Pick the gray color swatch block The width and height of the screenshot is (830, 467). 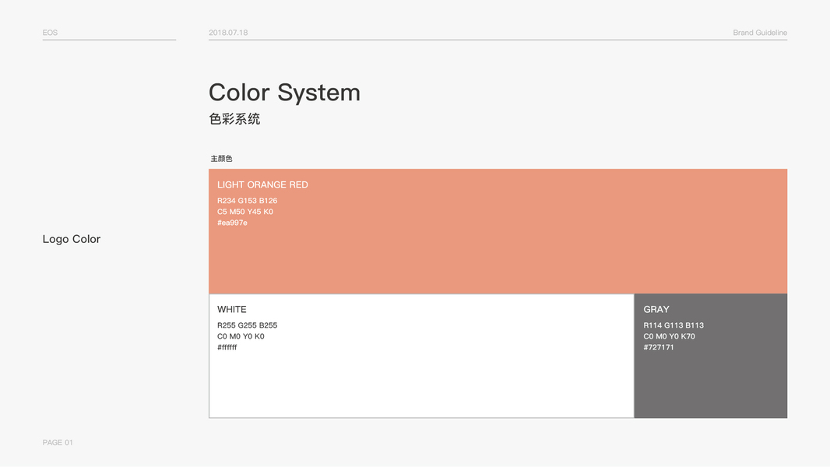tap(710, 381)
